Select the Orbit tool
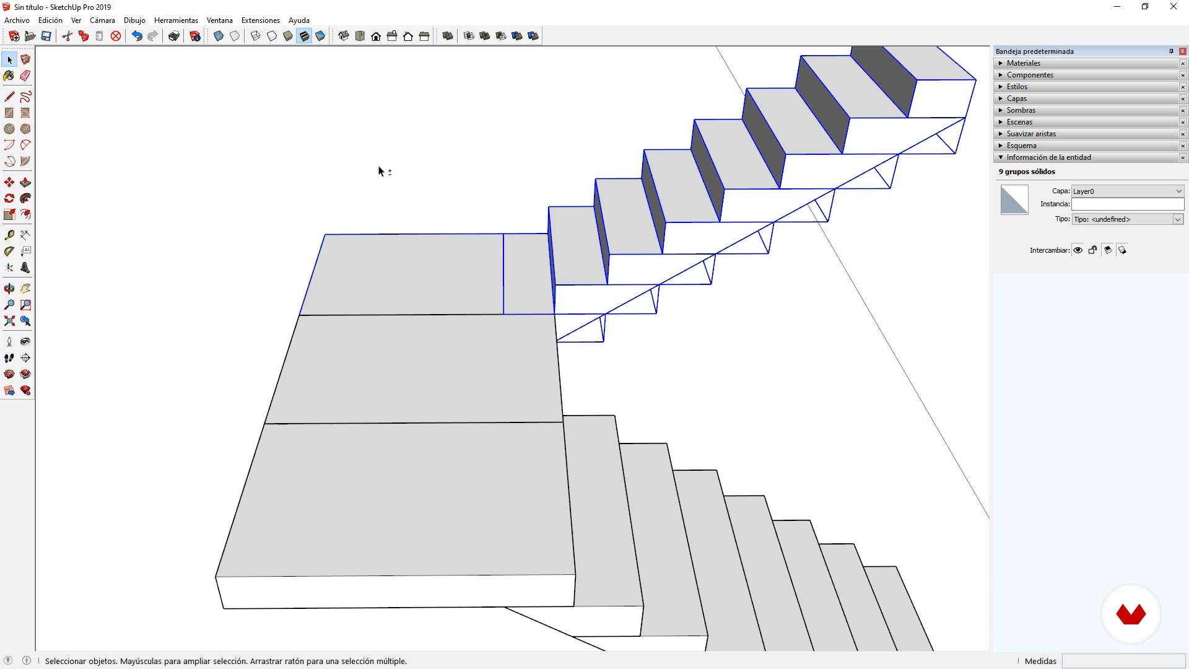This screenshot has width=1189, height=669. tap(9, 289)
